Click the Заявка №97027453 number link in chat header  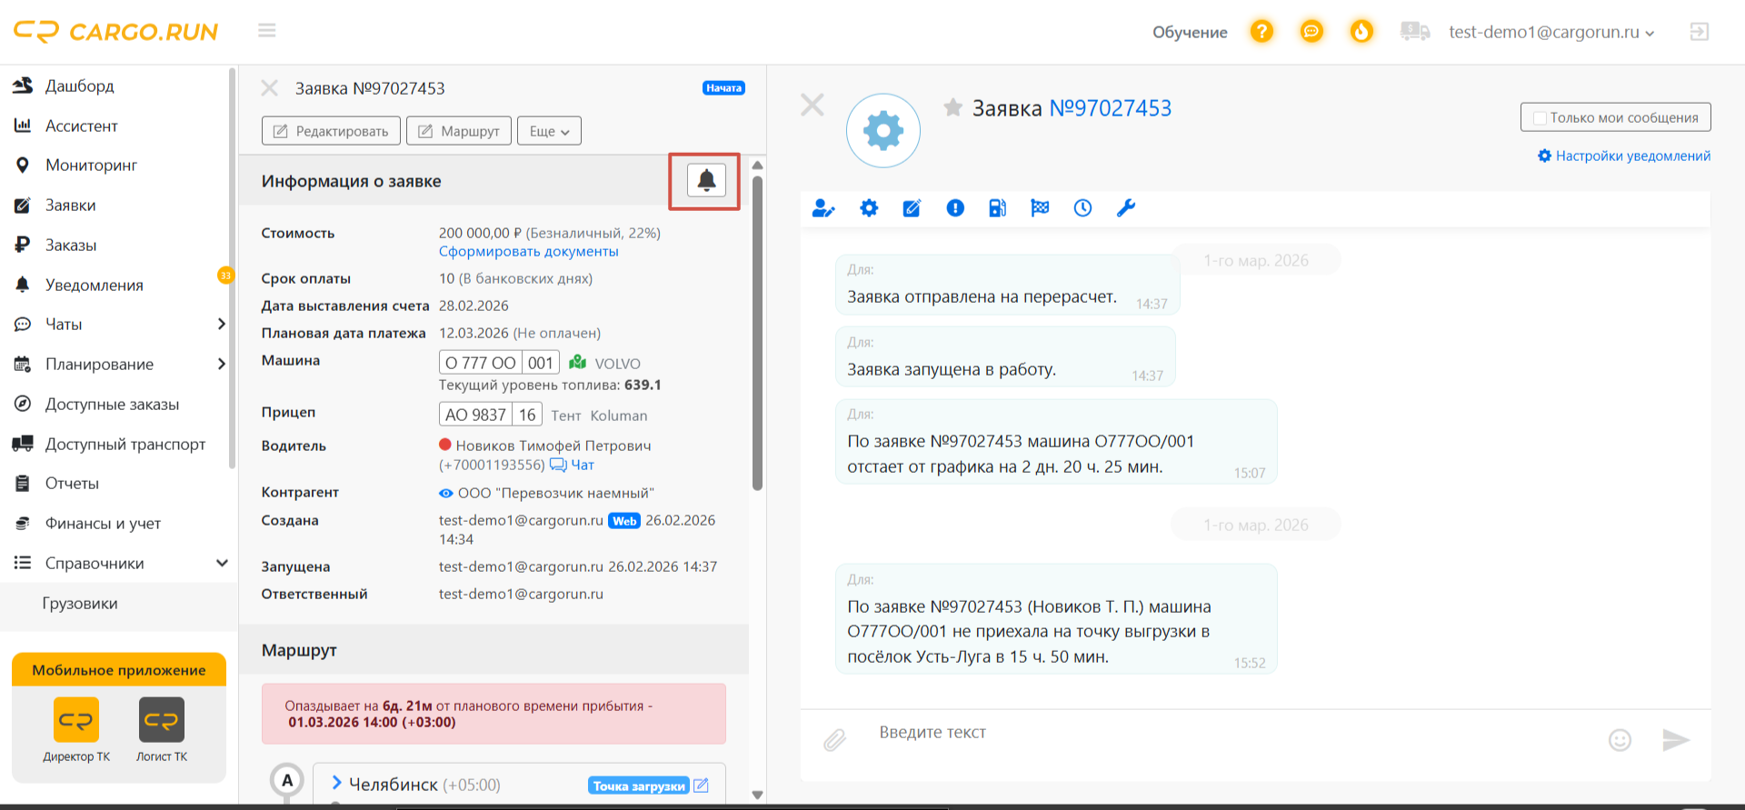point(1111,108)
